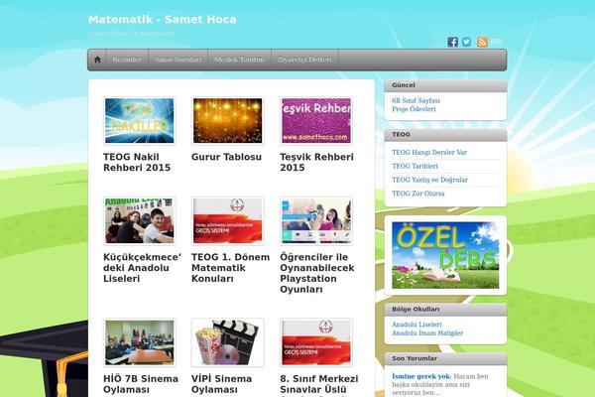This screenshot has width=595, height=397.
Task: Open the TEOG Tarihleri link
Action: [415, 166]
